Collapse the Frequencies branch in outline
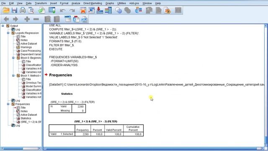The width and height of the screenshot is (268, 151). [x=8, y=104]
